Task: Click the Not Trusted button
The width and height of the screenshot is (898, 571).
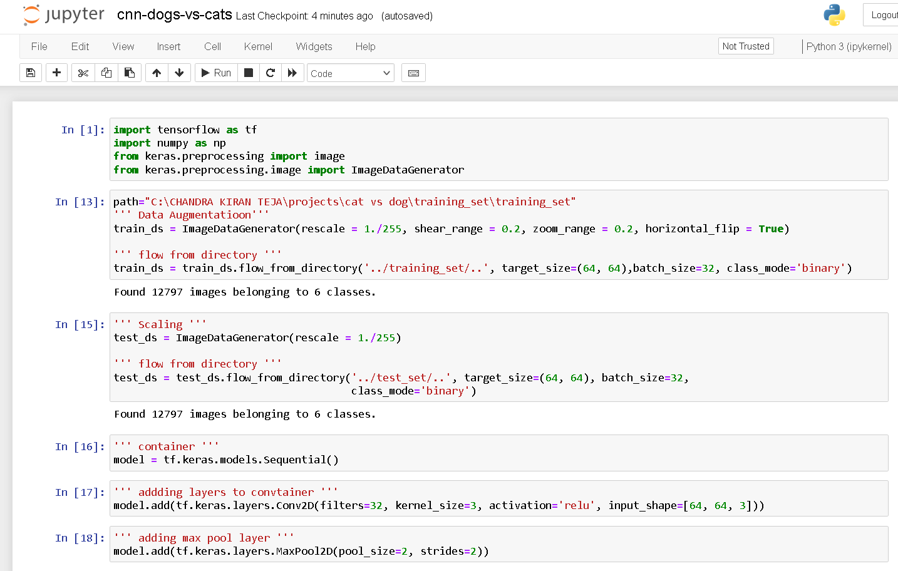Action: [746, 46]
